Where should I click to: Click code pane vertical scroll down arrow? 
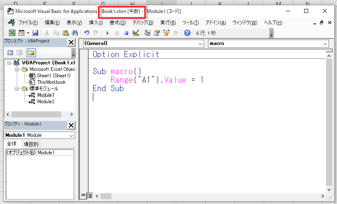(329, 189)
